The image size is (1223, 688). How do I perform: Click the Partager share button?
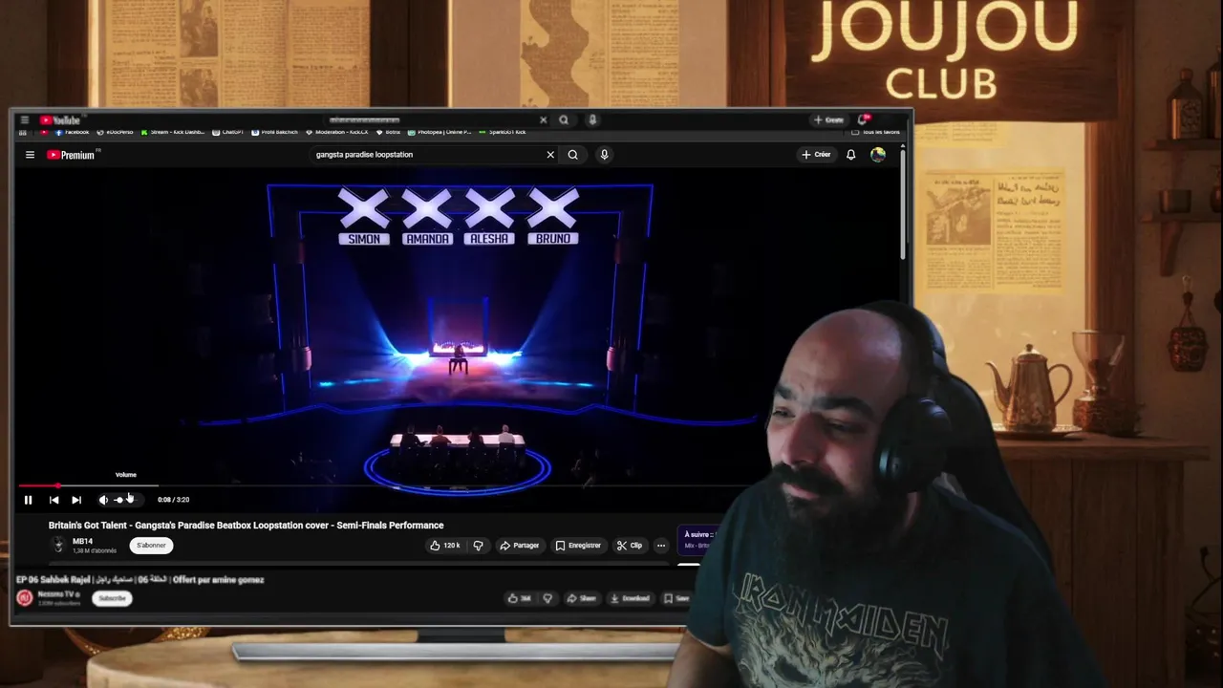(x=520, y=546)
